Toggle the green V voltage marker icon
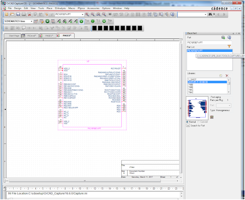245x200 pixels. click(81, 21)
